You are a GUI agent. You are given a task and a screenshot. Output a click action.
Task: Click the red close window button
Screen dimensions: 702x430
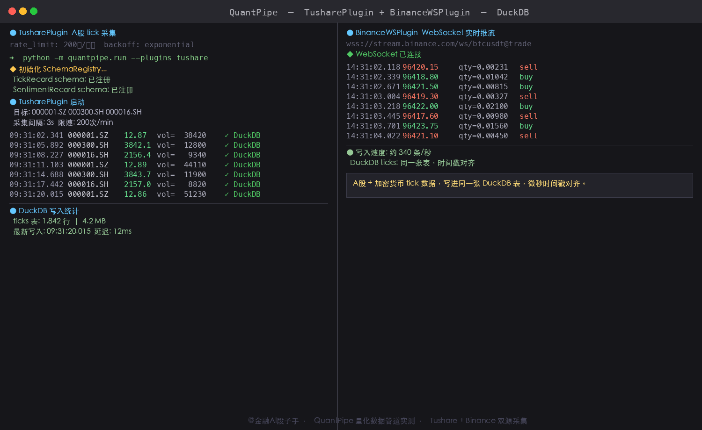pos(12,11)
